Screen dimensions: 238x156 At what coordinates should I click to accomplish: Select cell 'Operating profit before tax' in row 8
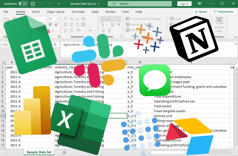pos(192,101)
